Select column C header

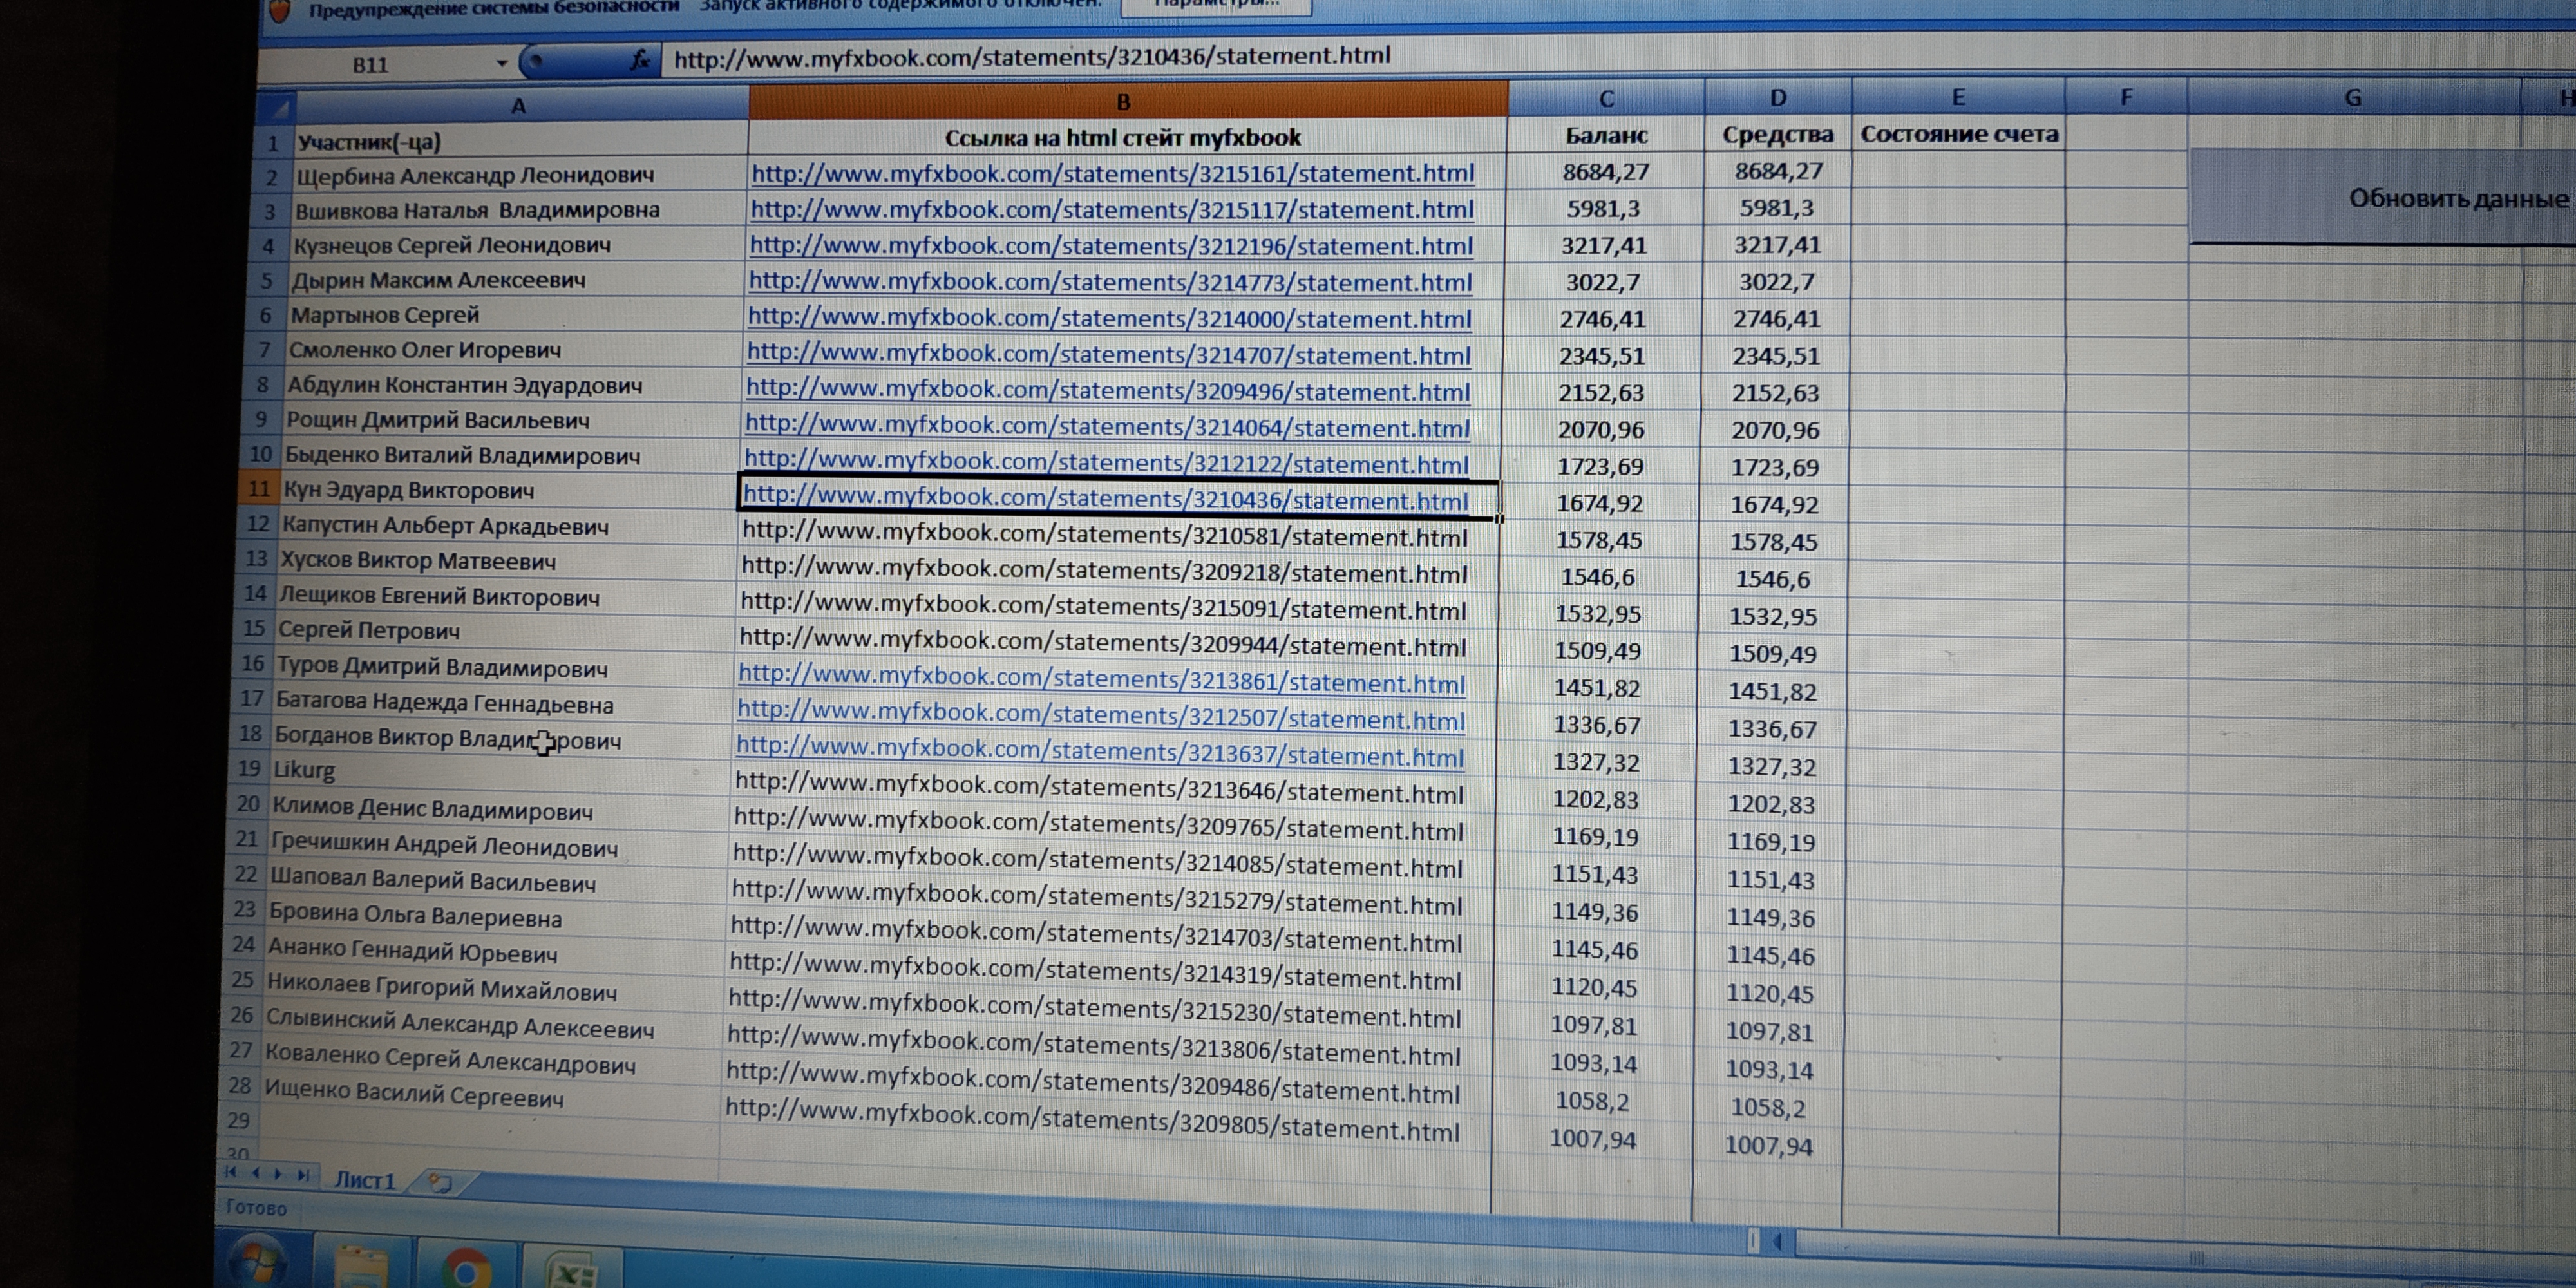(x=1606, y=98)
